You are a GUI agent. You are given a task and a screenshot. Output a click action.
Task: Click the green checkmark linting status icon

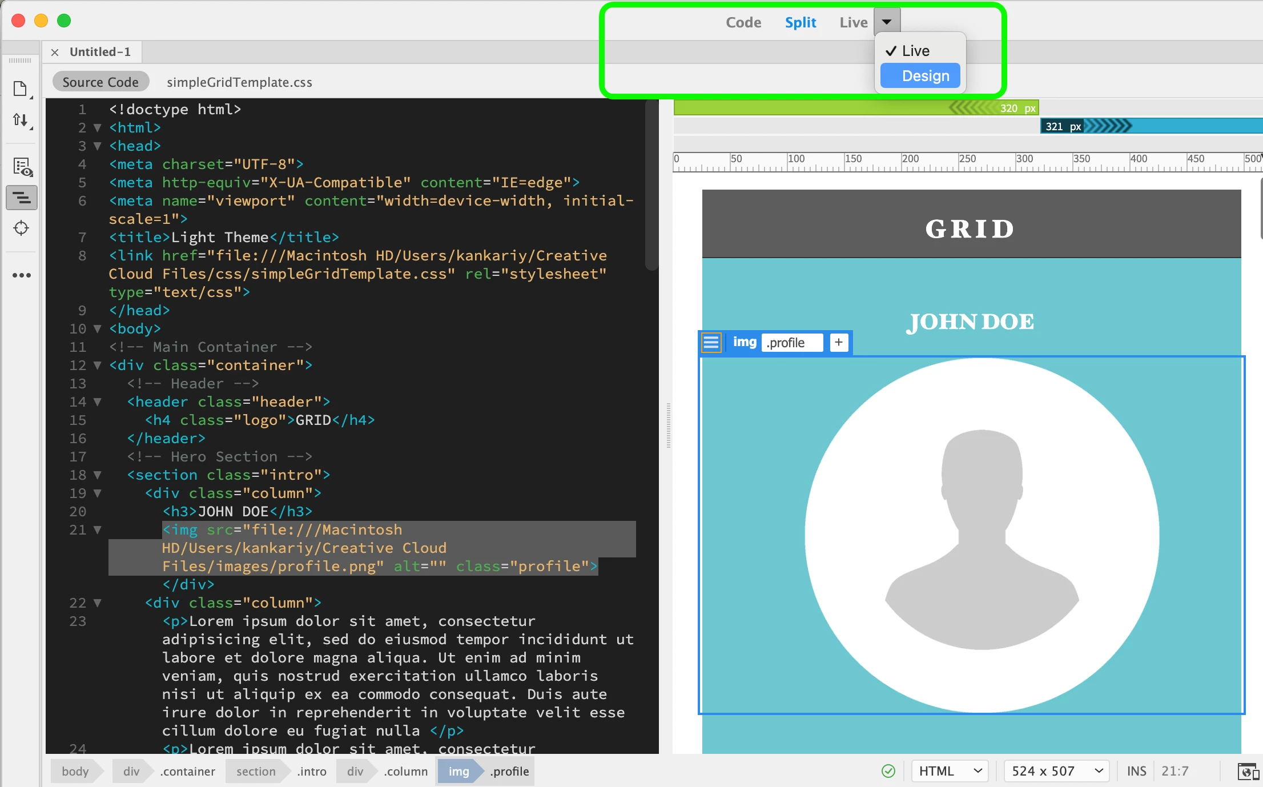pos(888,771)
